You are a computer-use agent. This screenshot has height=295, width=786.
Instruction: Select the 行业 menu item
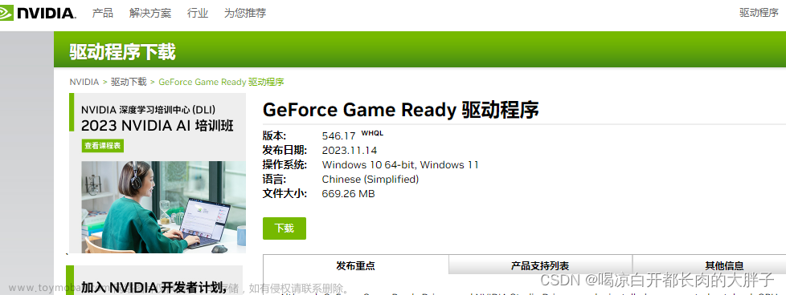[x=198, y=13]
